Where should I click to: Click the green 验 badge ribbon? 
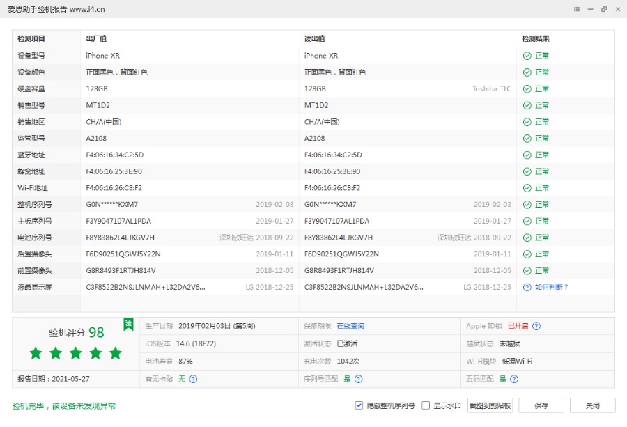[128, 324]
